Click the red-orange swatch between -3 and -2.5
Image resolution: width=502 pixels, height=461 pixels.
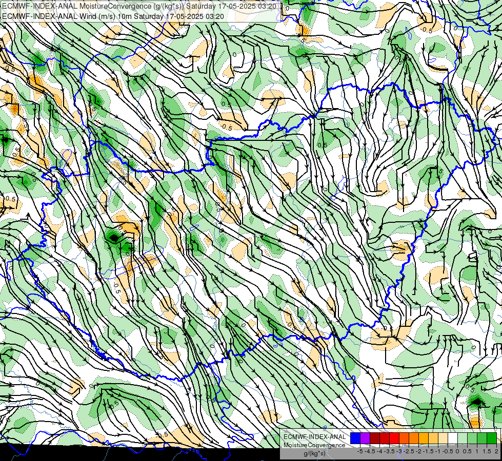point(404,438)
